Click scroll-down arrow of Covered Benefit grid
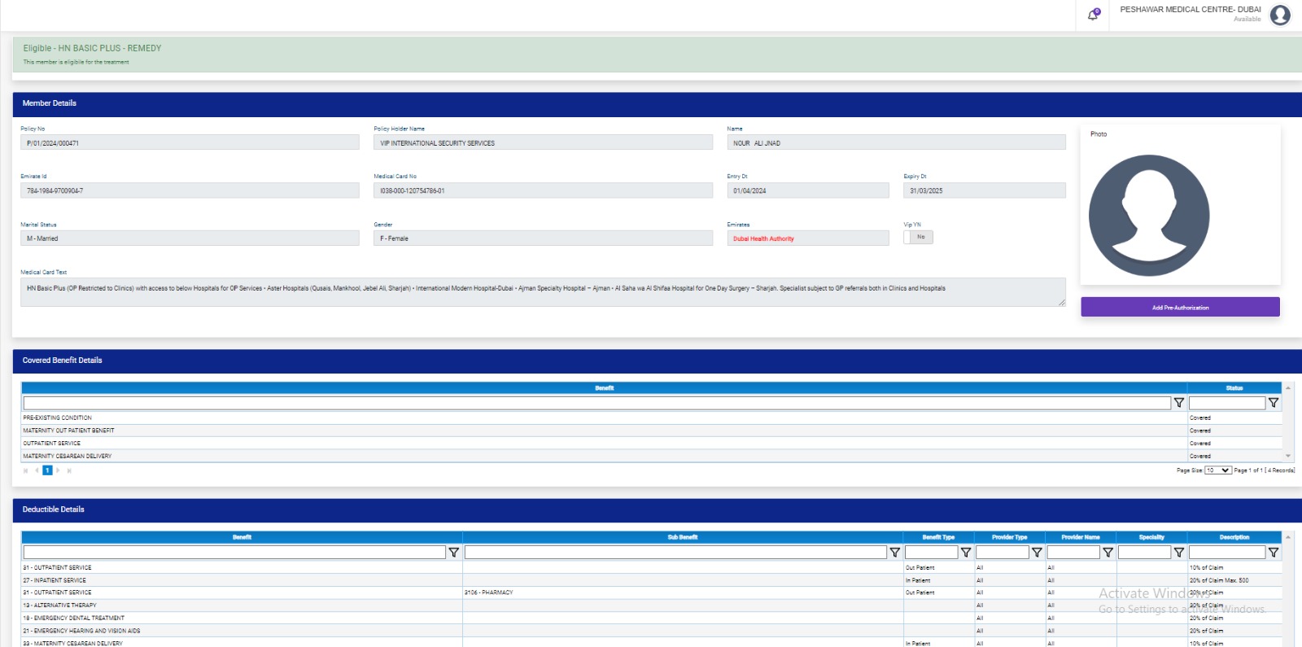The image size is (1302, 647). click(1288, 456)
